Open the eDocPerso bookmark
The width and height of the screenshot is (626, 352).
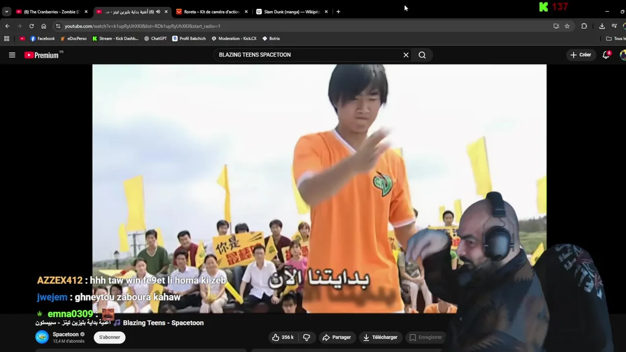73,39
